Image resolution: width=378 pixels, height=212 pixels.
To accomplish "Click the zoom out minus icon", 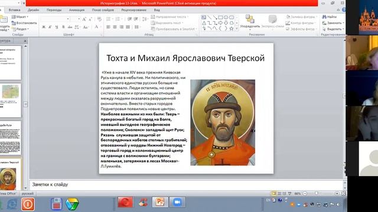I will point(305,193).
